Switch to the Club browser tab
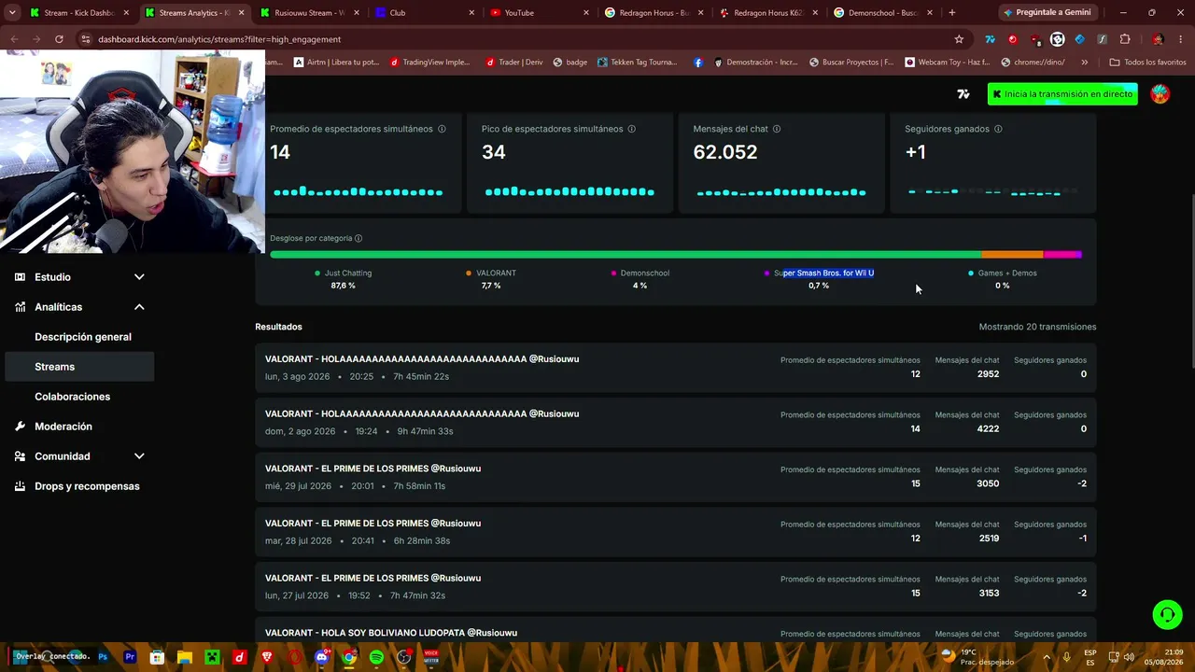This screenshot has height=672, width=1195. coord(425,13)
